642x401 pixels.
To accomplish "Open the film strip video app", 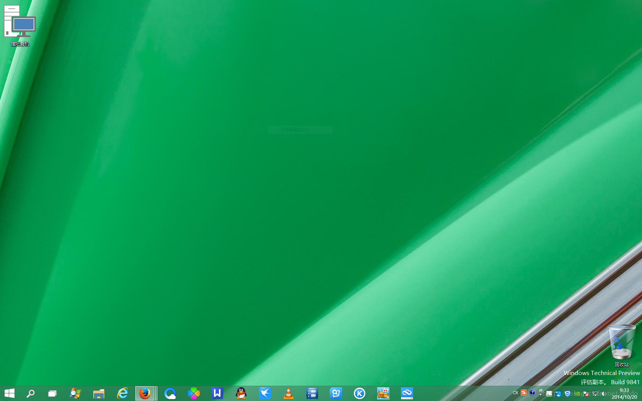I will point(312,393).
